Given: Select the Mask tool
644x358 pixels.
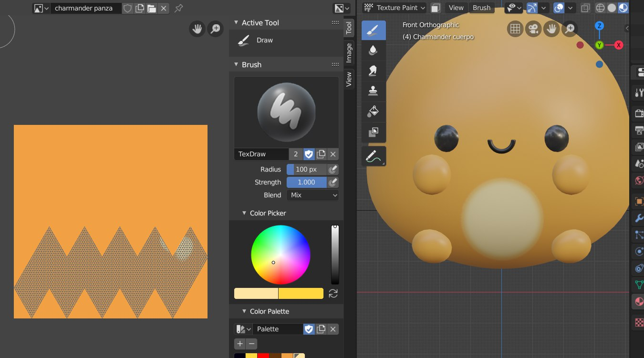Looking at the screenshot, I should click(x=374, y=132).
